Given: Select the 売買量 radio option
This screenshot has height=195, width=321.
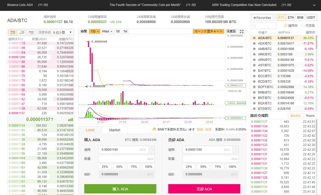Looking at the screenshot, I should coord(308,26).
